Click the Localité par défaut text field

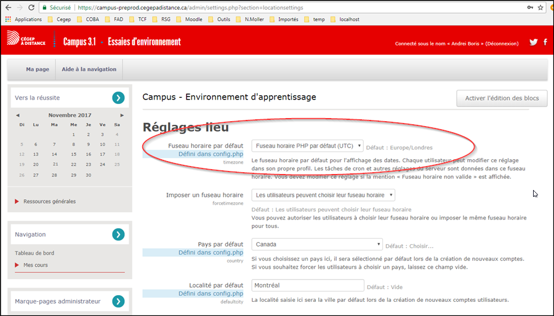(x=307, y=286)
